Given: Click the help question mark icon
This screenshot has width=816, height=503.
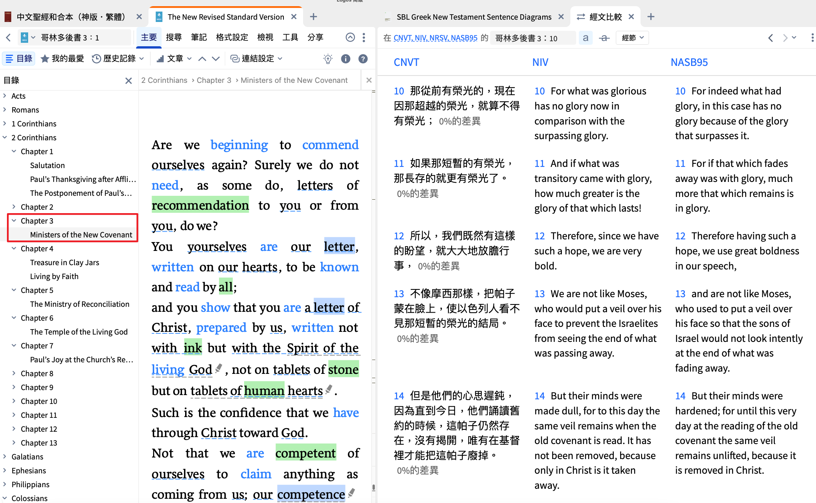Looking at the screenshot, I should (363, 59).
